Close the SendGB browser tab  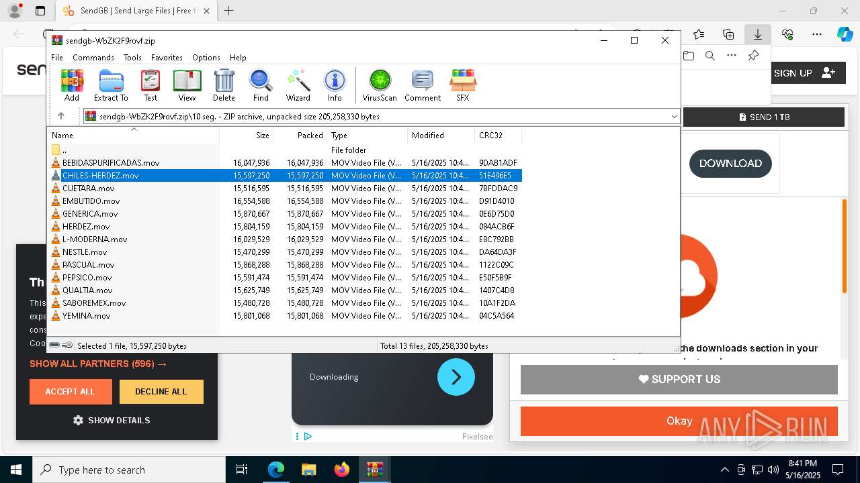point(207,11)
